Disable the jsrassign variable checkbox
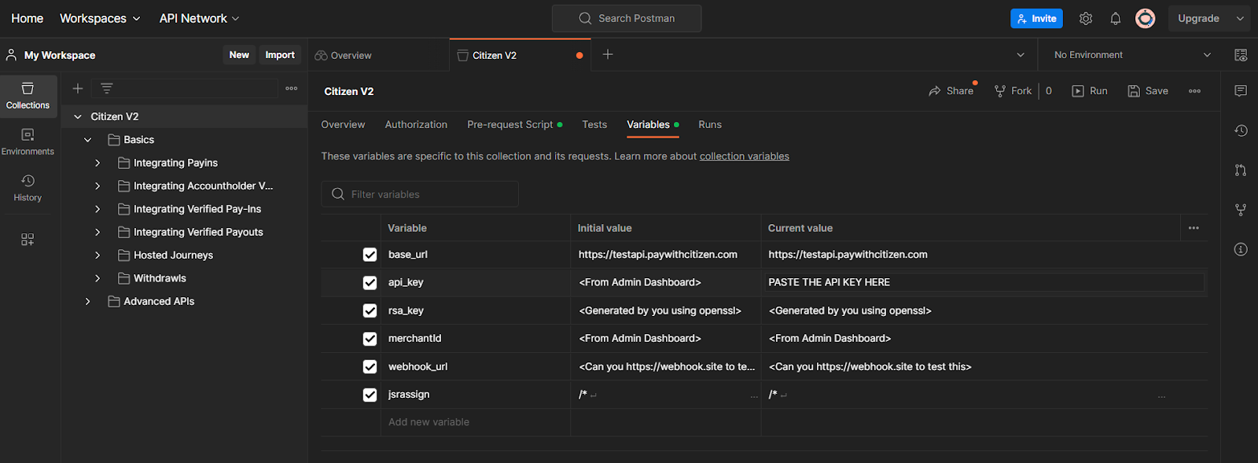 370,395
